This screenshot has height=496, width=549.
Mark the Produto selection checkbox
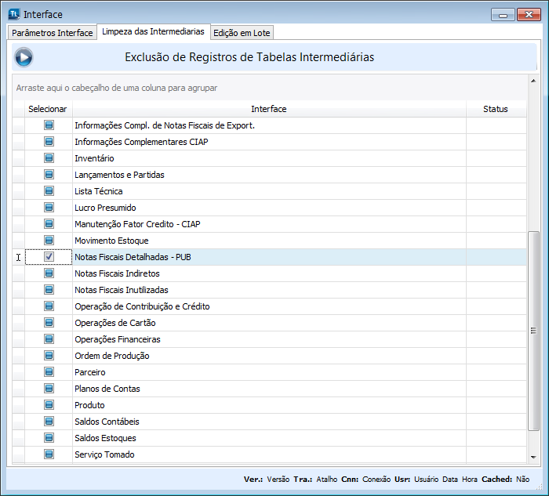click(x=49, y=405)
